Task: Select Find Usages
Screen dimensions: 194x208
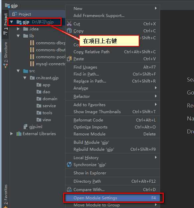Action: 113,67
